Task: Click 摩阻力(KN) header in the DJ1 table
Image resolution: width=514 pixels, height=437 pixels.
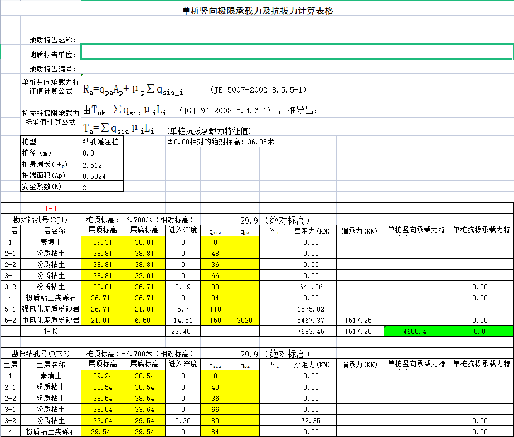Action: tap(312, 231)
